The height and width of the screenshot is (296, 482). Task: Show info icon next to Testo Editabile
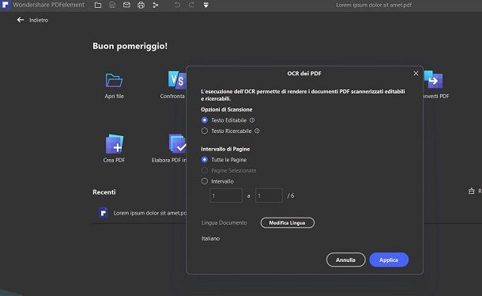coord(252,120)
